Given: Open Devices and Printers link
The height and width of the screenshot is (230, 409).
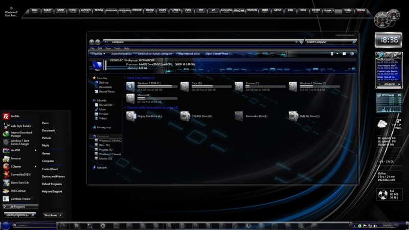Looking at the screenshot, I should point(54,176).
